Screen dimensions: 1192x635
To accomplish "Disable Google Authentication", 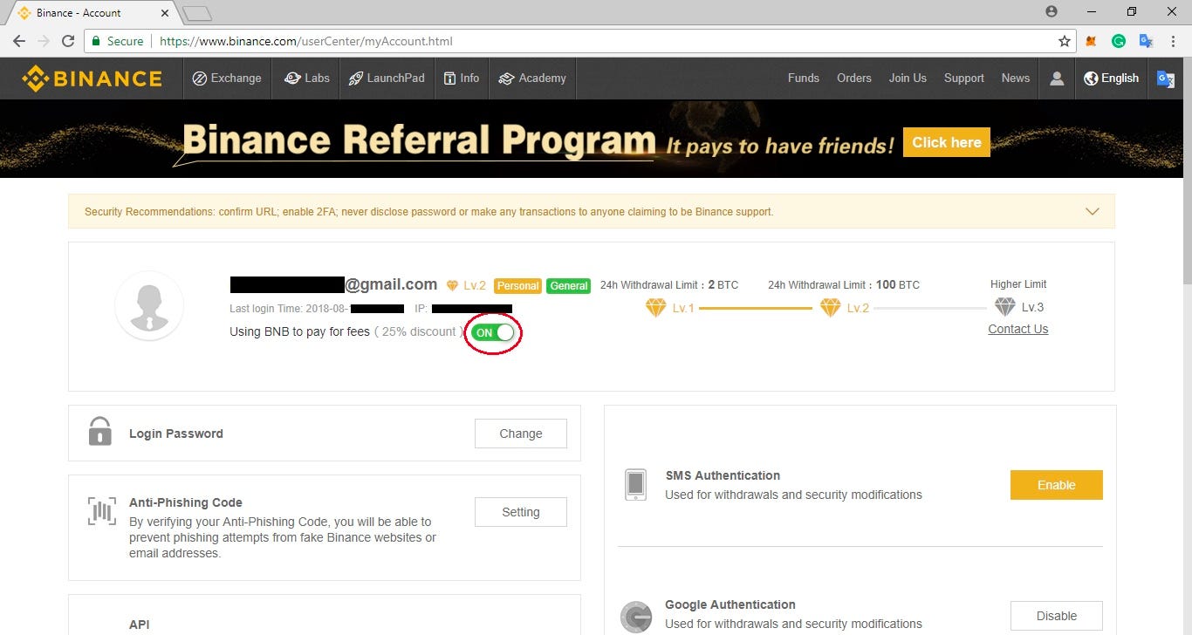I will point(1057,616).
